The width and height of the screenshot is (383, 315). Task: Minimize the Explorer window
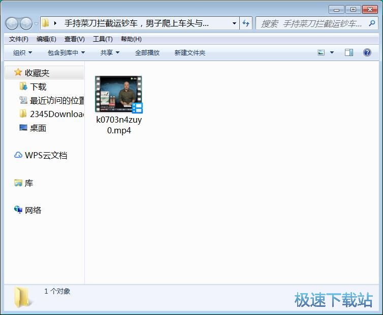(x=336, y=10)
